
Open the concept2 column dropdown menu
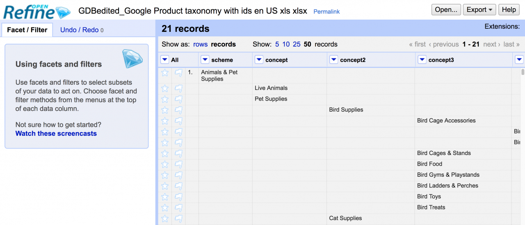tap(334, 60)
